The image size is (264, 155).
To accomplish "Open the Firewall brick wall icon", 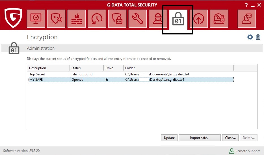I will tap(77, 18).
